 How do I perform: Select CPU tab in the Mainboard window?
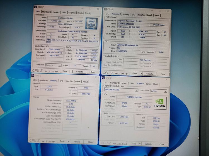pyautogui.click(x=108, y=14)
